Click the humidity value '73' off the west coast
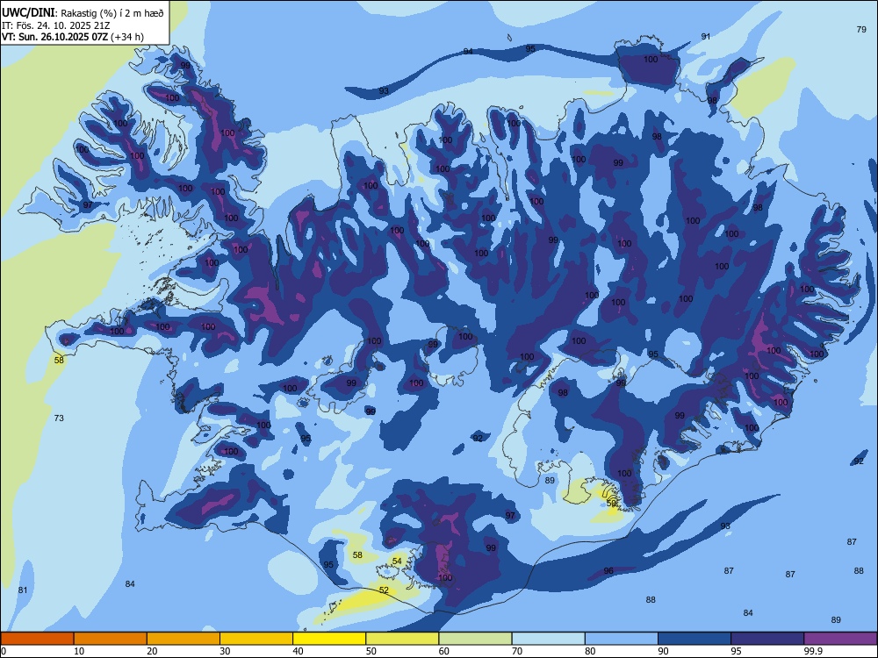The image size is (878, 658). pos(59,418)
